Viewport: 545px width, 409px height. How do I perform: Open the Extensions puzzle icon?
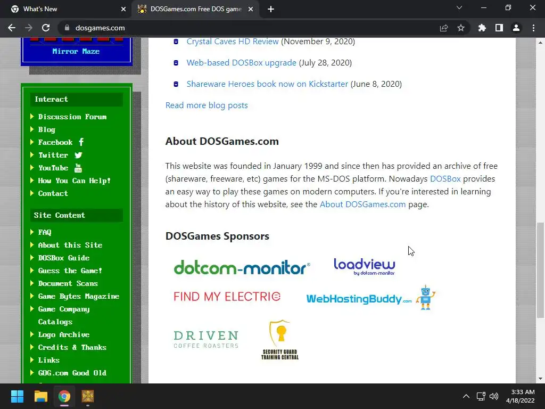482,28
